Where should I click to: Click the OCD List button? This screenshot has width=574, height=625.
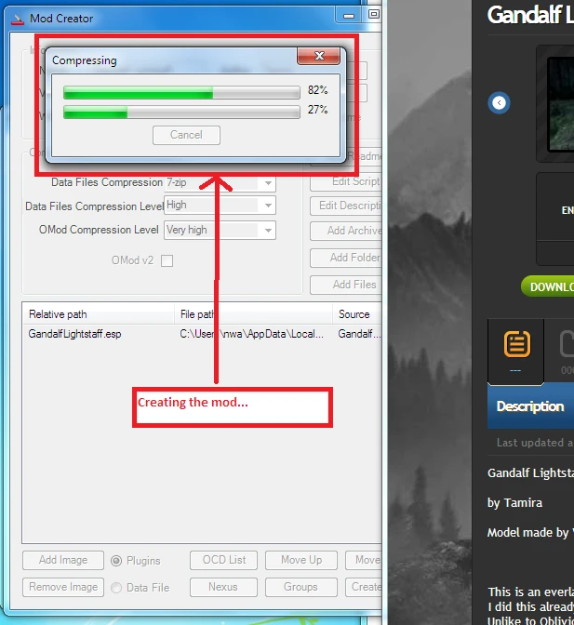coord(224,560)
